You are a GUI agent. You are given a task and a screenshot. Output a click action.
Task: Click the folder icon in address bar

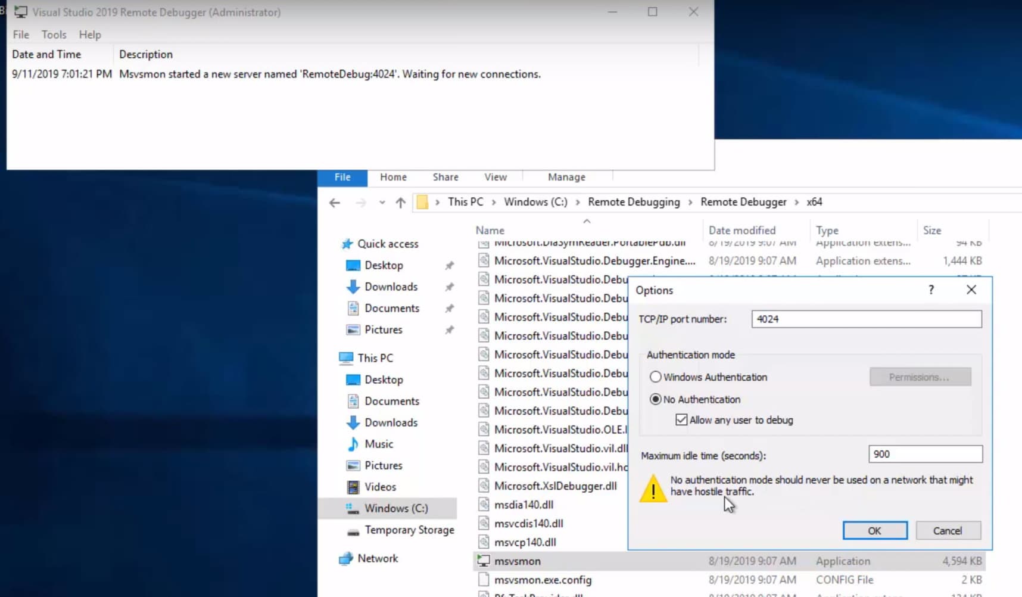[422, 202]
